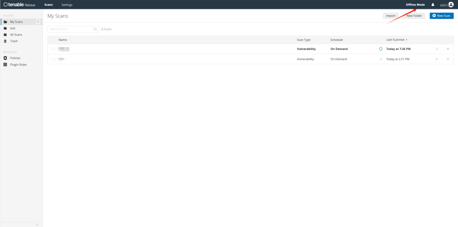Image resolution: width=458 pixels, height=227 pixels.
Task: Click the notifications bell icon
Action: tap(433, 4)
